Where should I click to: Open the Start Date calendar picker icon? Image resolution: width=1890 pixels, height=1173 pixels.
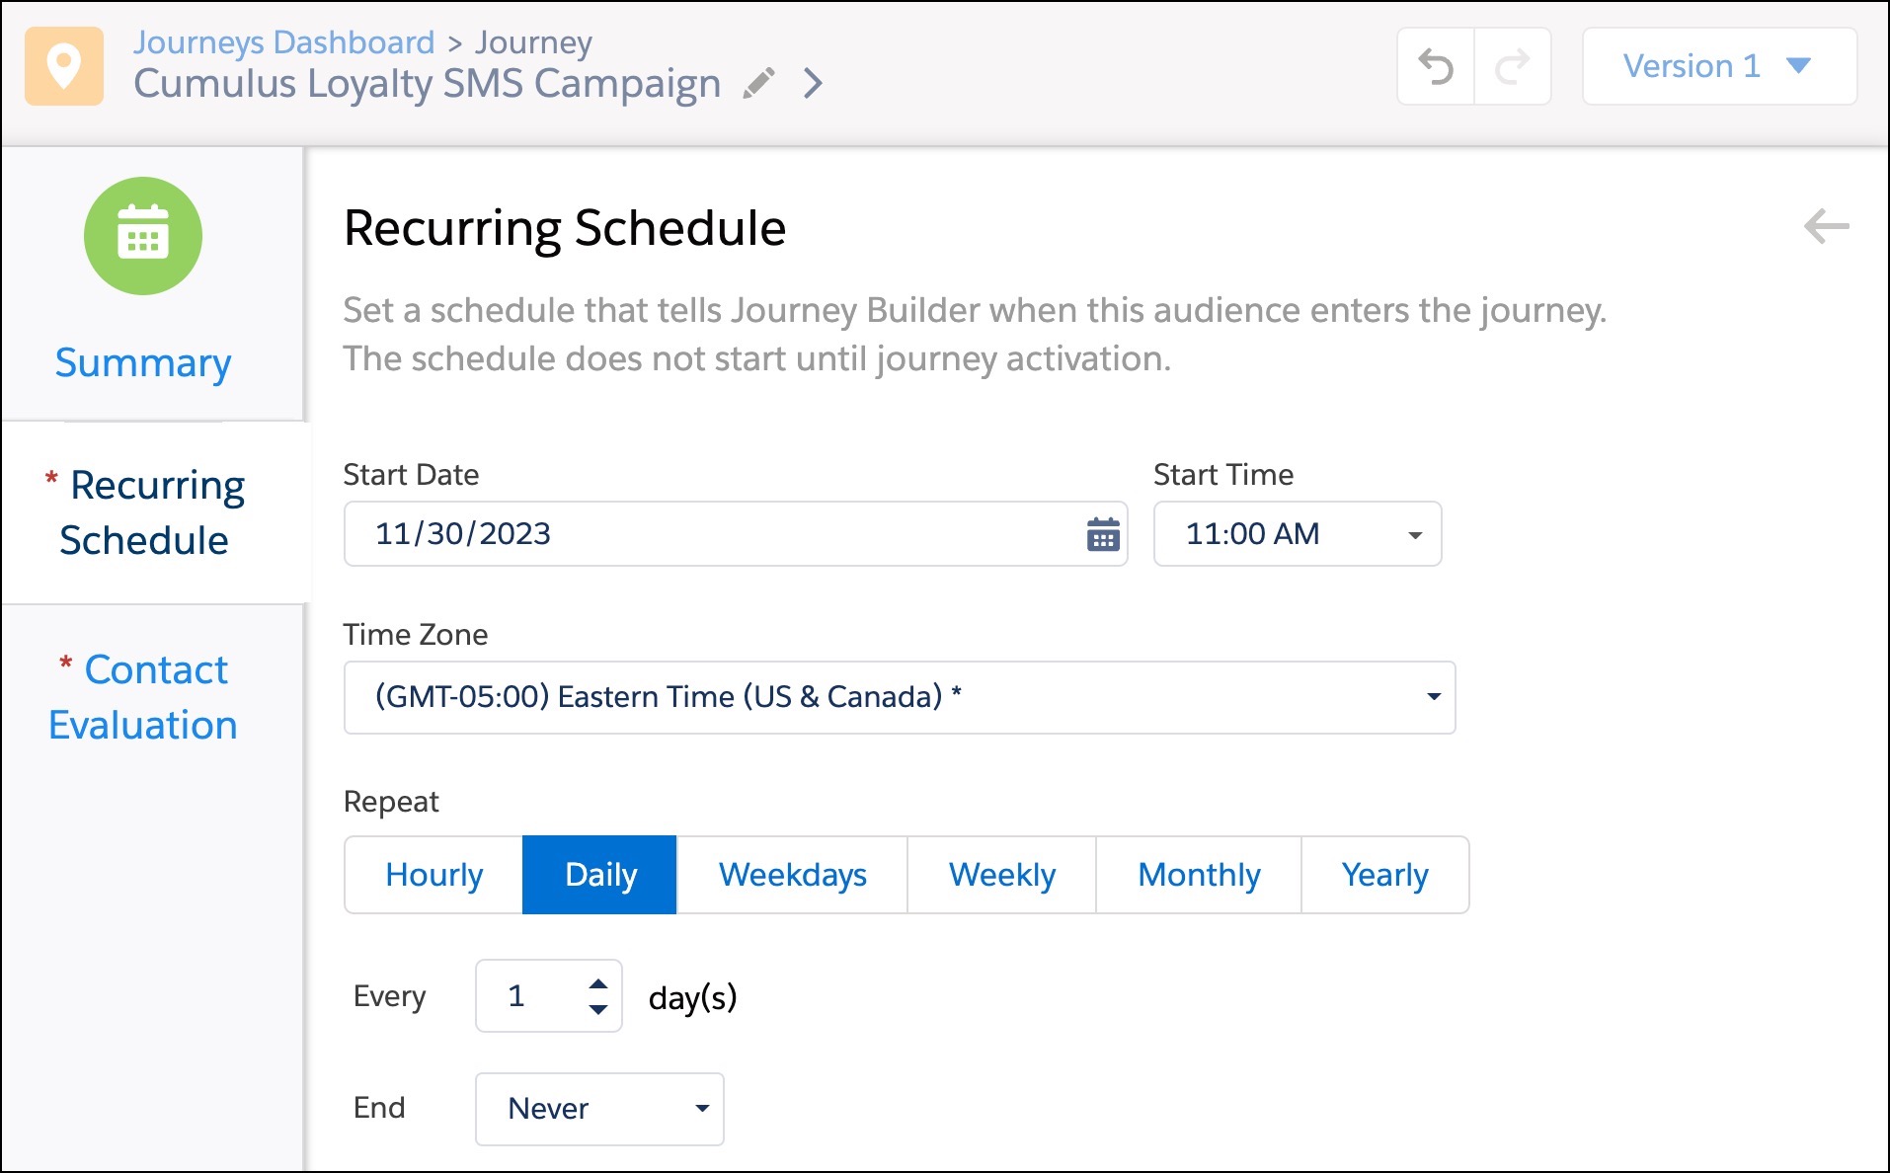click(1103, 534)
